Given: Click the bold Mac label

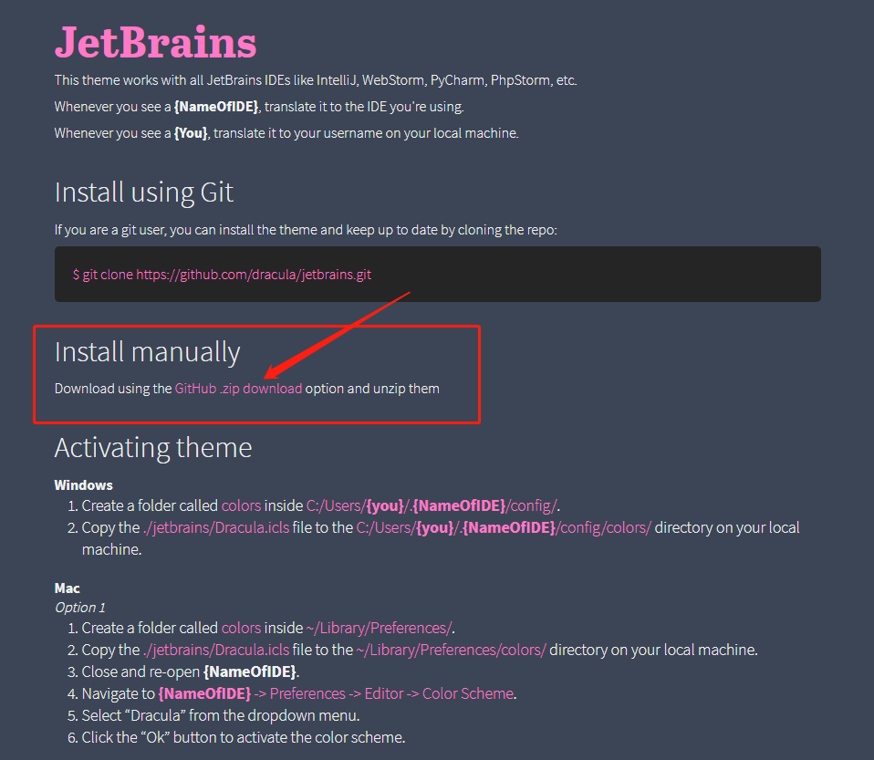Looking at the screenshot, I should tap(67, 588).
